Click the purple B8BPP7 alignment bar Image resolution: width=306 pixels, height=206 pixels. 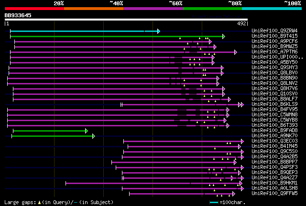pos(174,163)
